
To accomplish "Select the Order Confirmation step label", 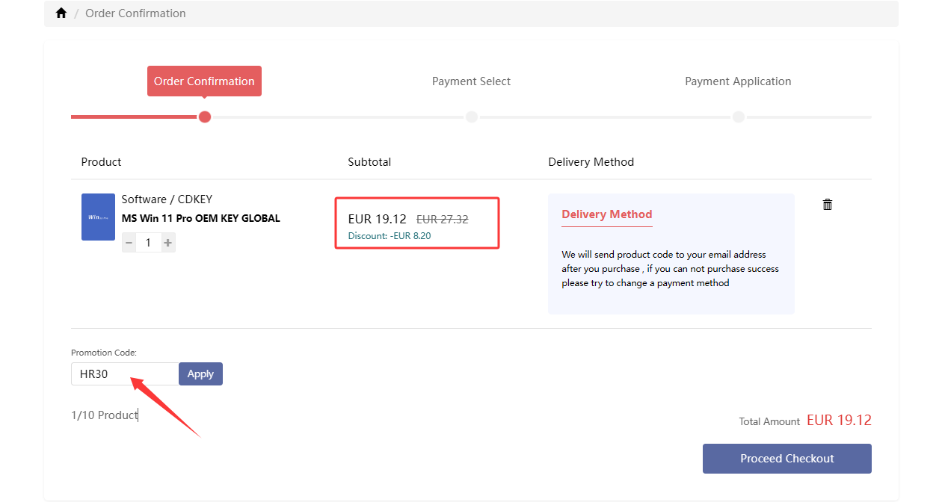I will tap(204, 81).
